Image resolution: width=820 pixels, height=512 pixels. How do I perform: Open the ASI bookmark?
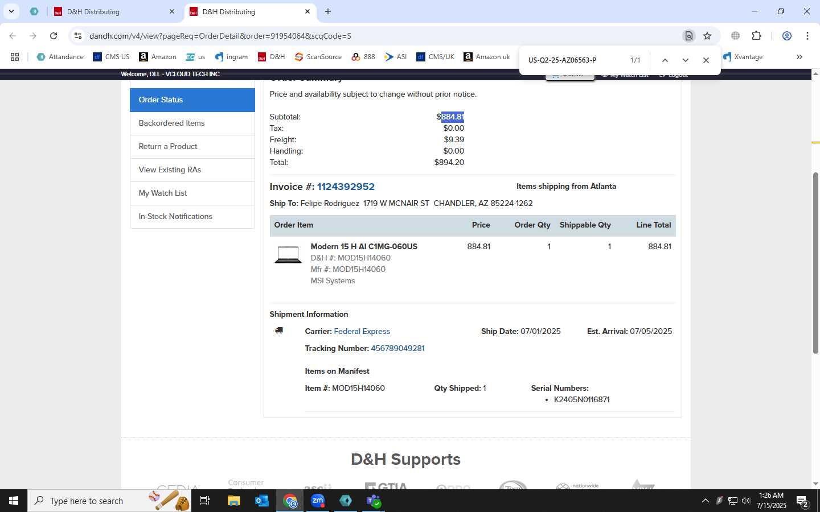point(396,57)
